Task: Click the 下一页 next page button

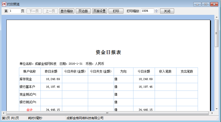Action: pyautogui.click(x=34, y=11)
